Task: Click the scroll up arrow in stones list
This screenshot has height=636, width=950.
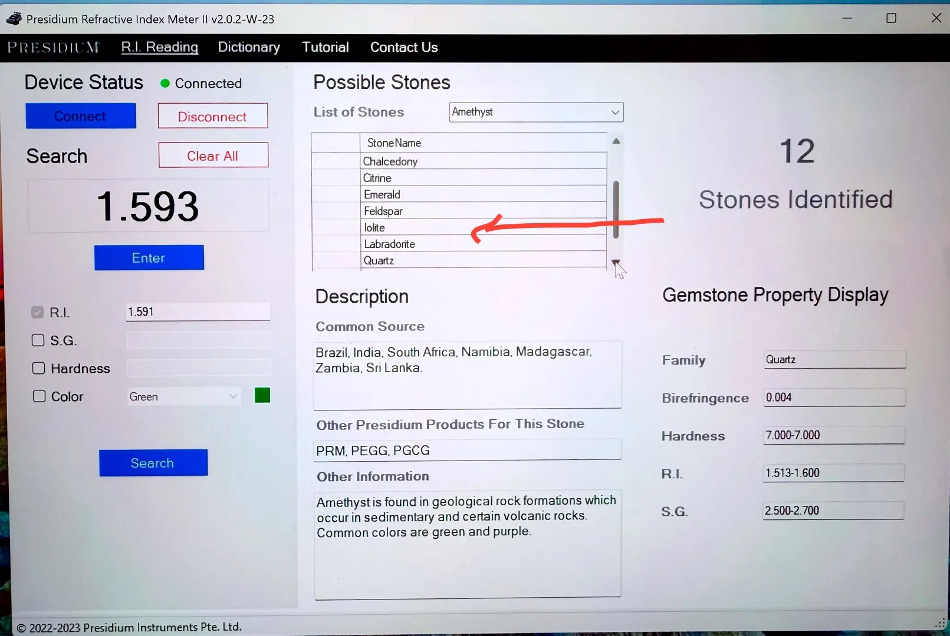Action: coord(616,141)
